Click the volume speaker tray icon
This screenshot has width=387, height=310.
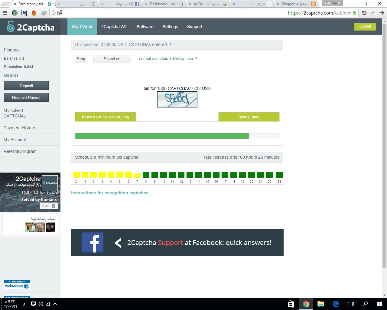click(41, 304)
